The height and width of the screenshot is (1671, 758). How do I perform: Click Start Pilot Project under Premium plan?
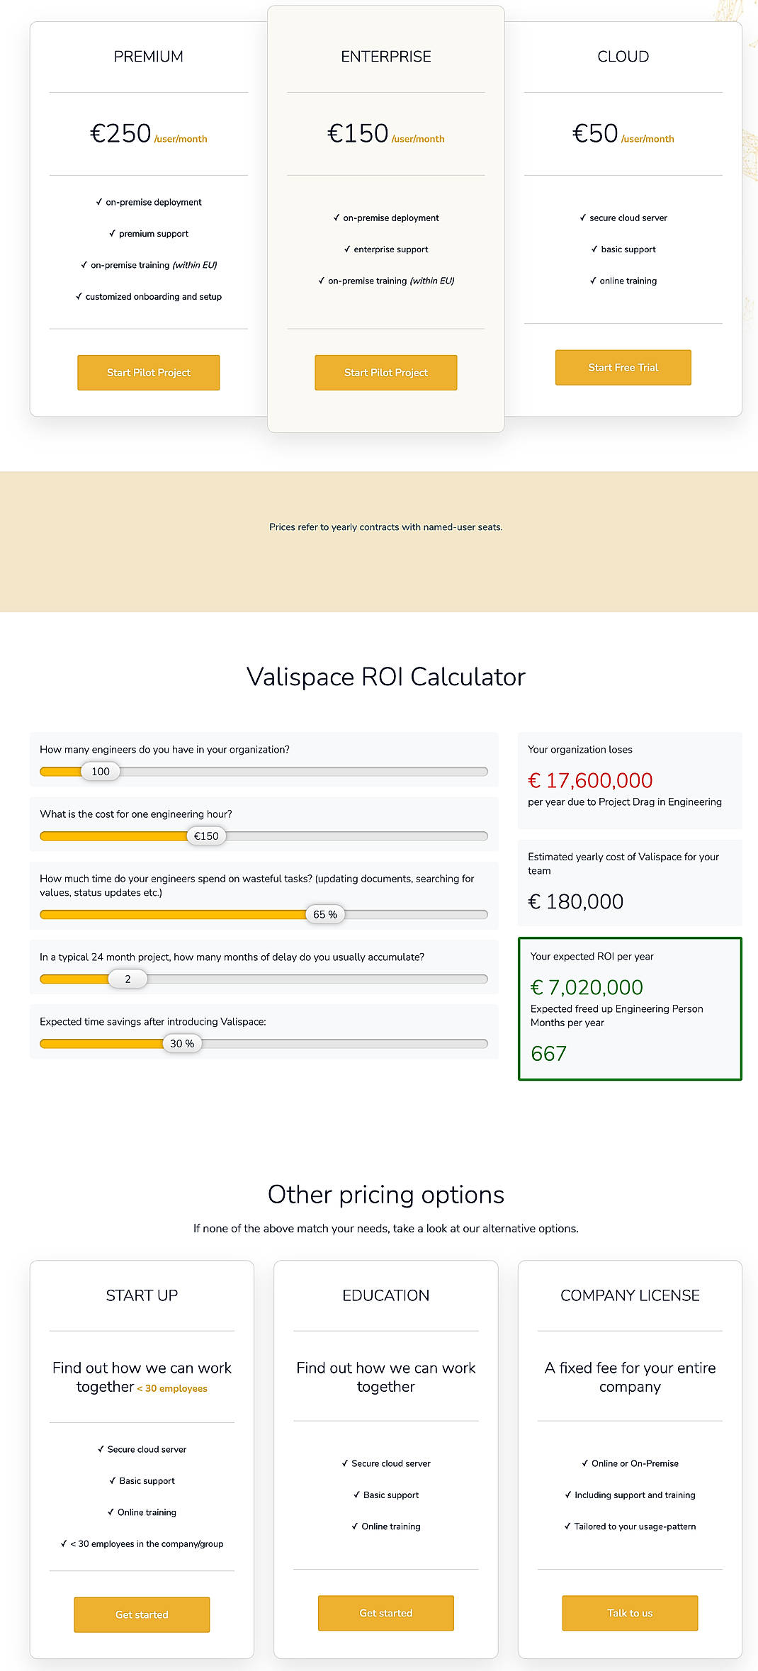[148, 372]
